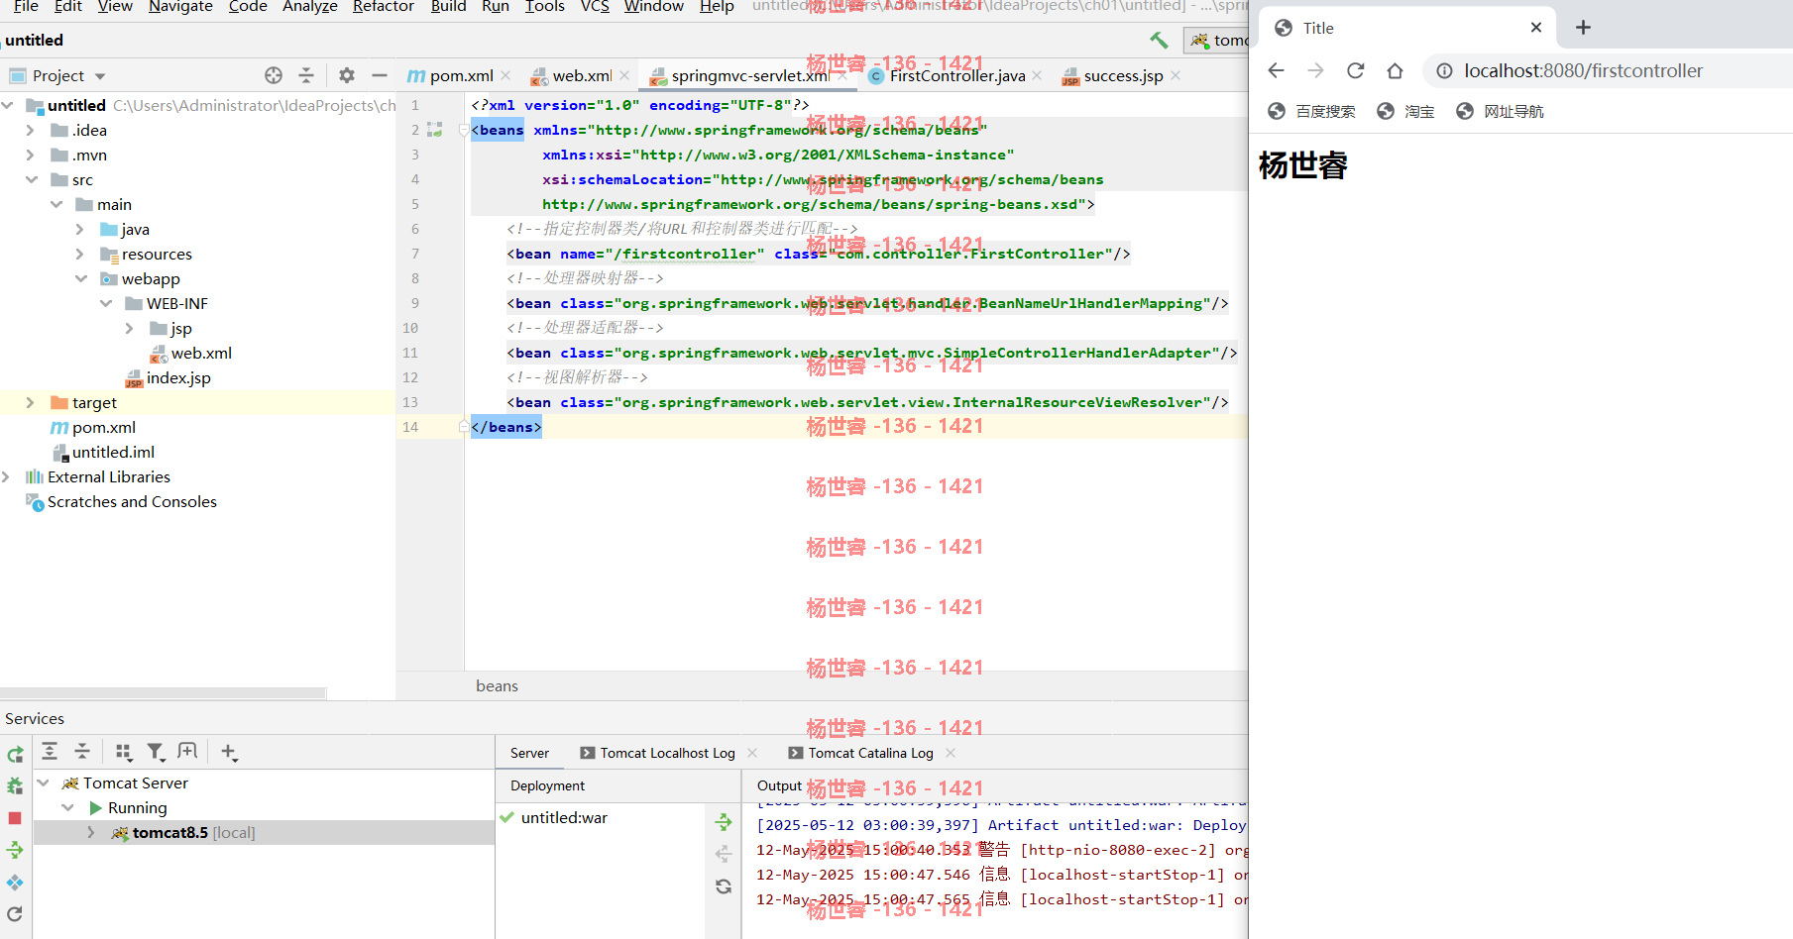1793x939 pixels.
Task: Select pom.xml in project tree
Action: point(104,427)
